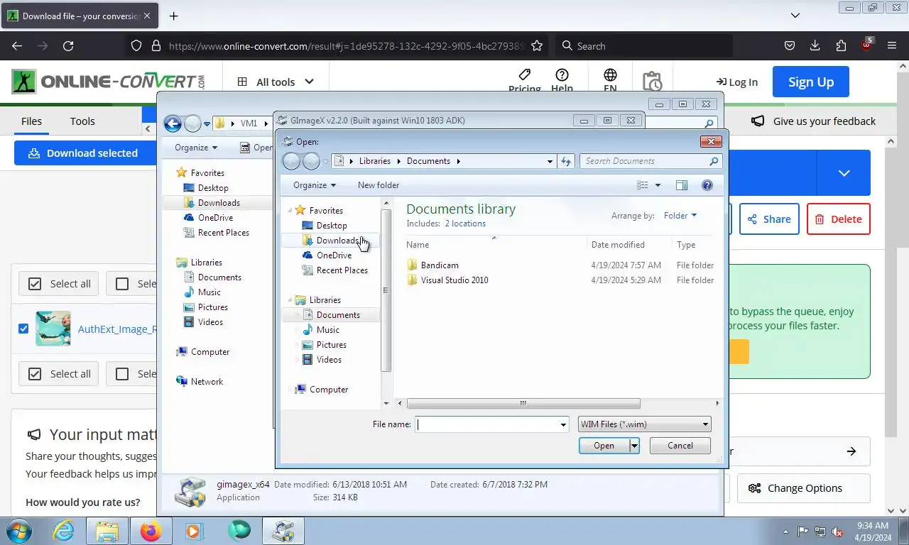The width and height of the screenshot is (909, 545).
Task: Open the Organize menu in VM1 Explorer window
Action: click(x=196, y=148)
